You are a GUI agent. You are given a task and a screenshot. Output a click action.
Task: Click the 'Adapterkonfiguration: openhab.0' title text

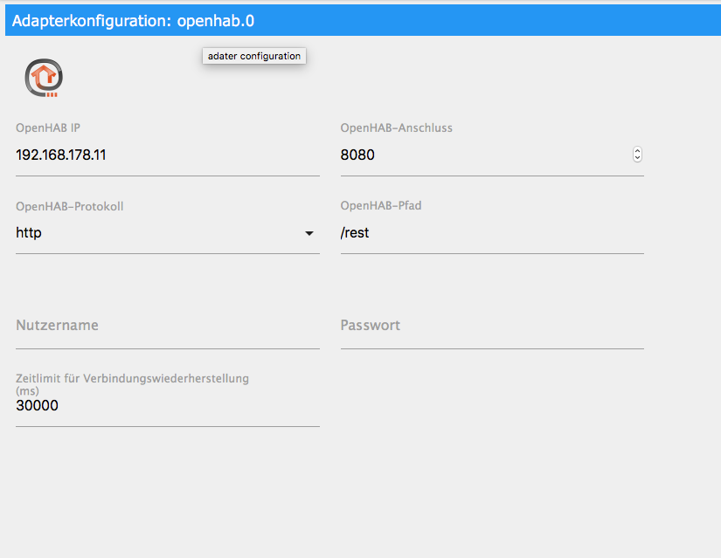click(x=133, y=21)
